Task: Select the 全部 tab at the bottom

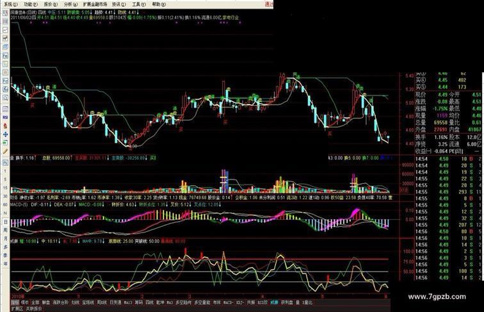Action: pyautogui.click(x=35, y=302)
